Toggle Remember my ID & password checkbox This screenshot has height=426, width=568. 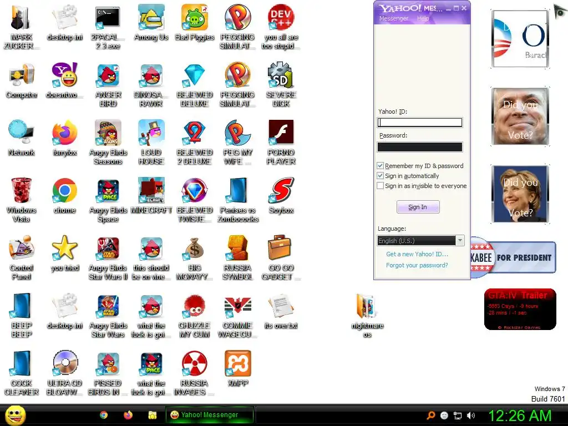coord(380,165)
